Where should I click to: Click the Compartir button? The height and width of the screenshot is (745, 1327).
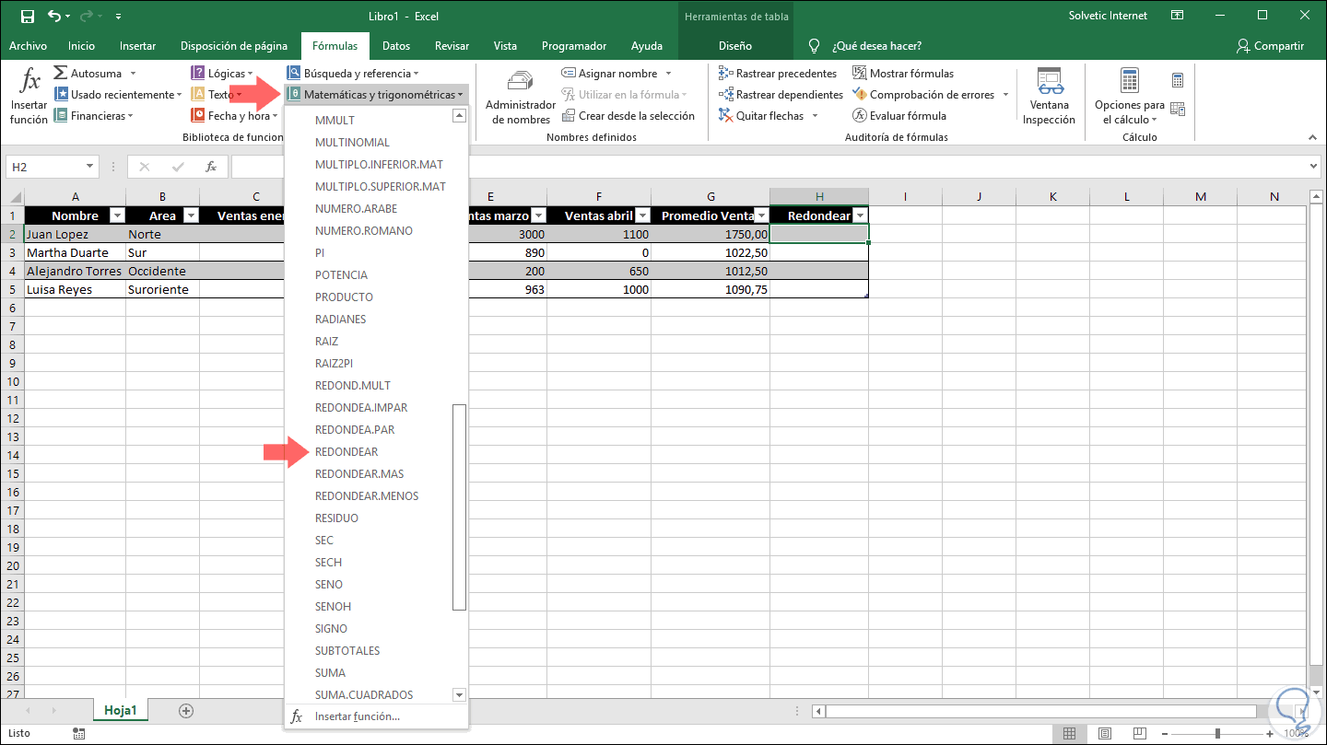1270,46
